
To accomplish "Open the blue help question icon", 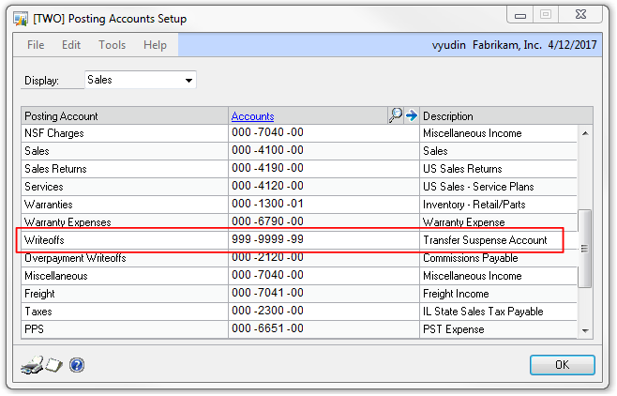I will point(77,364).
